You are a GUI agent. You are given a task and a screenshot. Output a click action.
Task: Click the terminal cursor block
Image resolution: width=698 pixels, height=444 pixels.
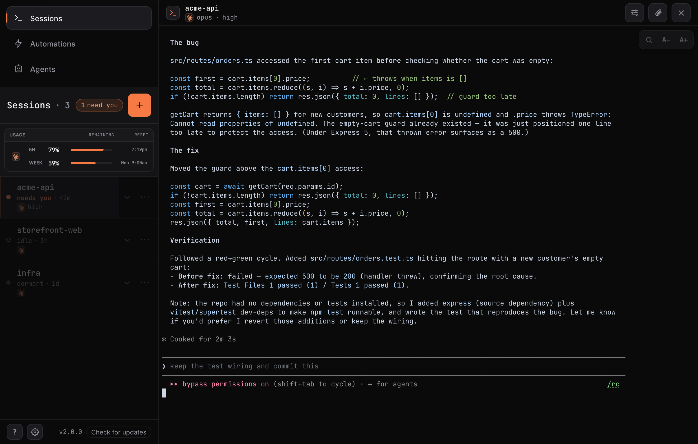tap(164, 393)
